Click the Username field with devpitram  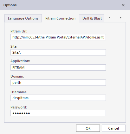pos(58,98)
